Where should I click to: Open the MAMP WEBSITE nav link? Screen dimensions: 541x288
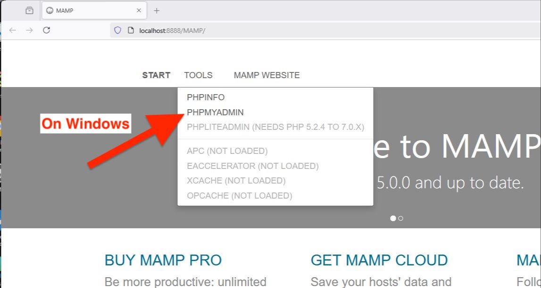(266, 75)
